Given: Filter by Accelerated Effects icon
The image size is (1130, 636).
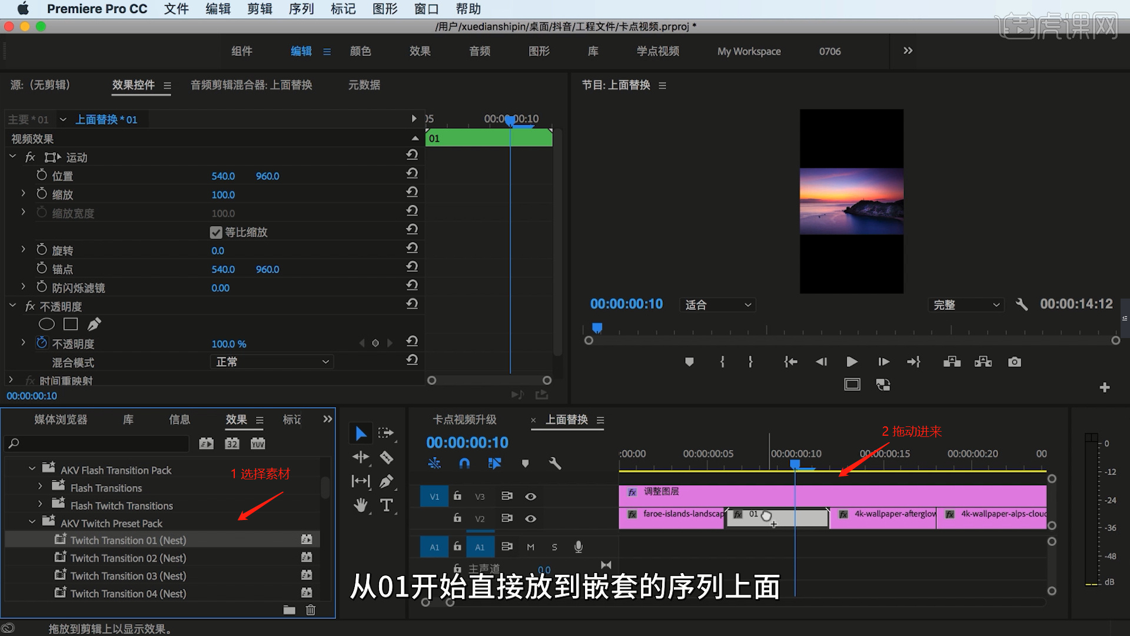Looking at the screenshot, I should coord(206,443).
